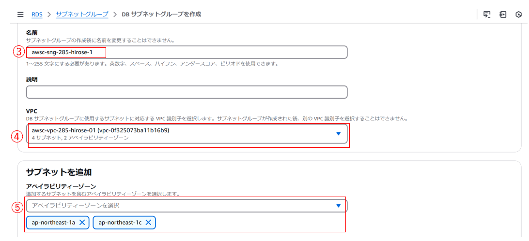Open the hamburger navigation menu
The height and width of the screenshot is (241, 529).
(20, 14)
